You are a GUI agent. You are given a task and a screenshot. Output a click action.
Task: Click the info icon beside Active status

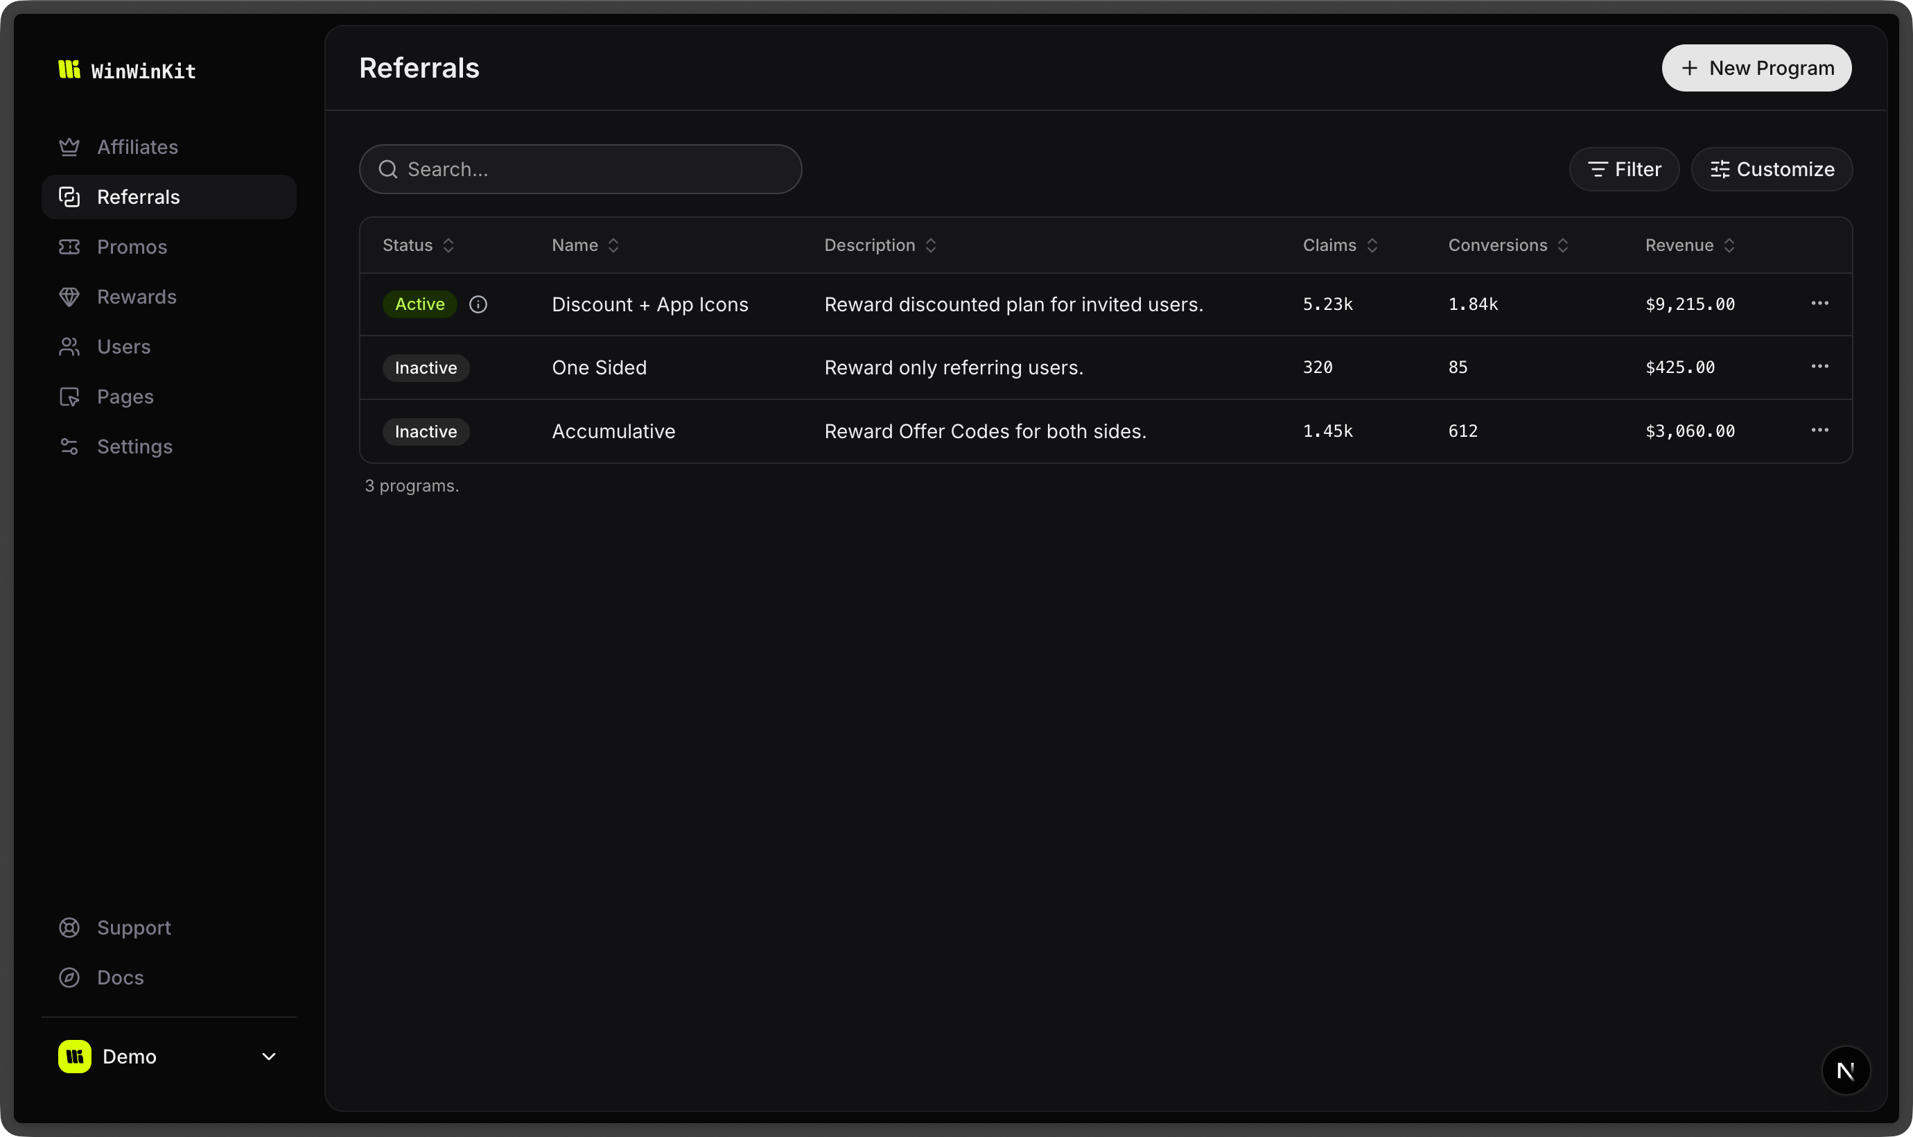[x=478, y=304]
